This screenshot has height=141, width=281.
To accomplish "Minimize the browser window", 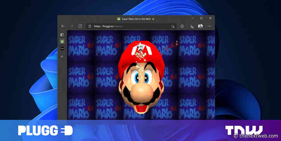I will [x=192, y=18].
